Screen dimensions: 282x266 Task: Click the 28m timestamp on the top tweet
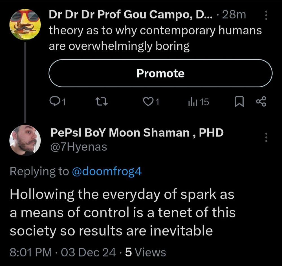[234, 15]
